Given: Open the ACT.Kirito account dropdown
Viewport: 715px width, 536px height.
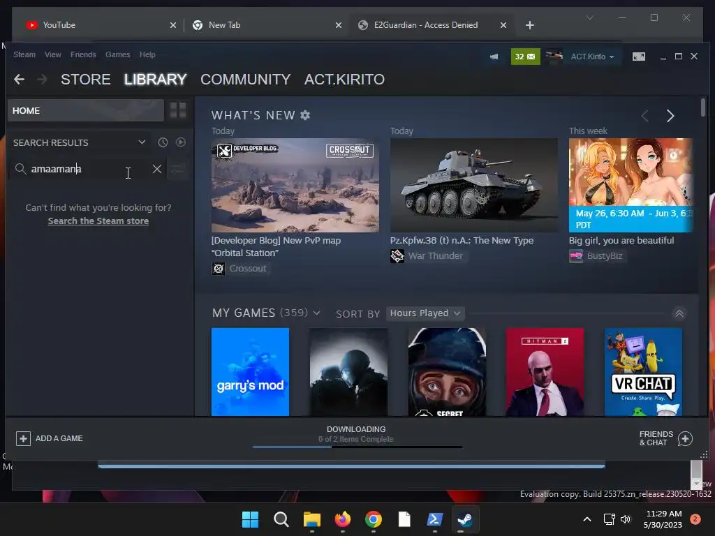Looking at the screenshot, I should pyautogui.click(x=592, y=57).
